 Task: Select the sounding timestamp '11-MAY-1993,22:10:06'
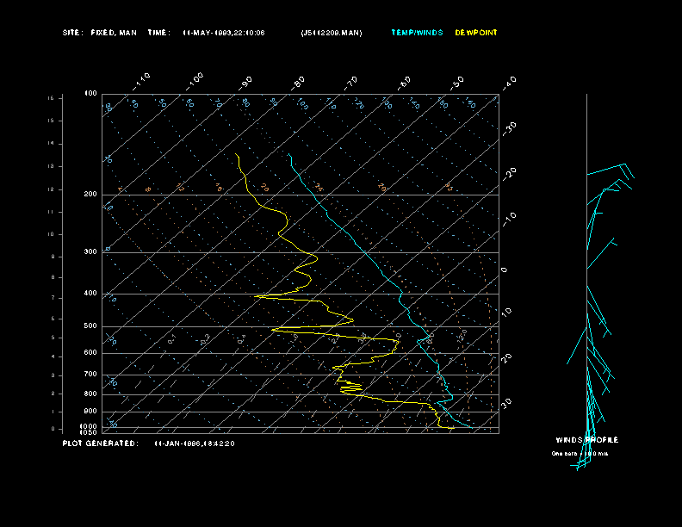[224, 33]
